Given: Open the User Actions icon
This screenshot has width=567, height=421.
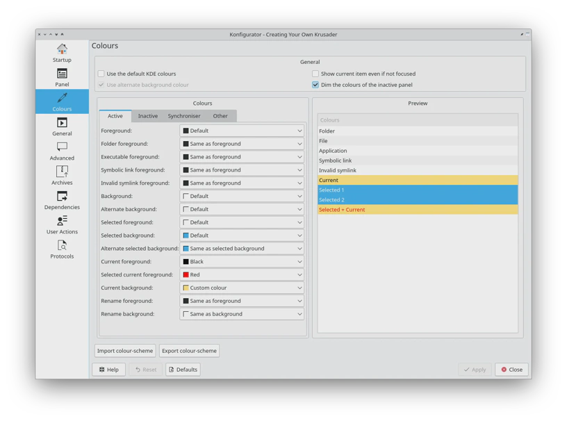Looking at the screenshot, I should click(x=62, y=221).
